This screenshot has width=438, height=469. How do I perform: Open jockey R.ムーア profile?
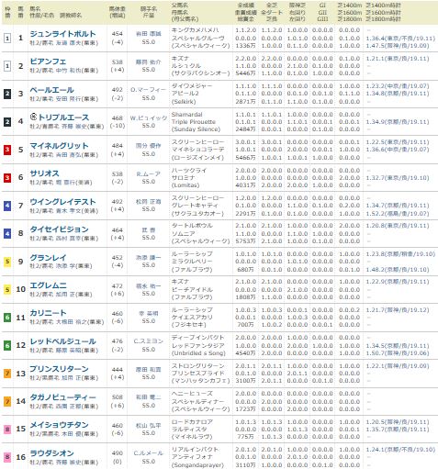pyautogui.click(x=148, y=173)
